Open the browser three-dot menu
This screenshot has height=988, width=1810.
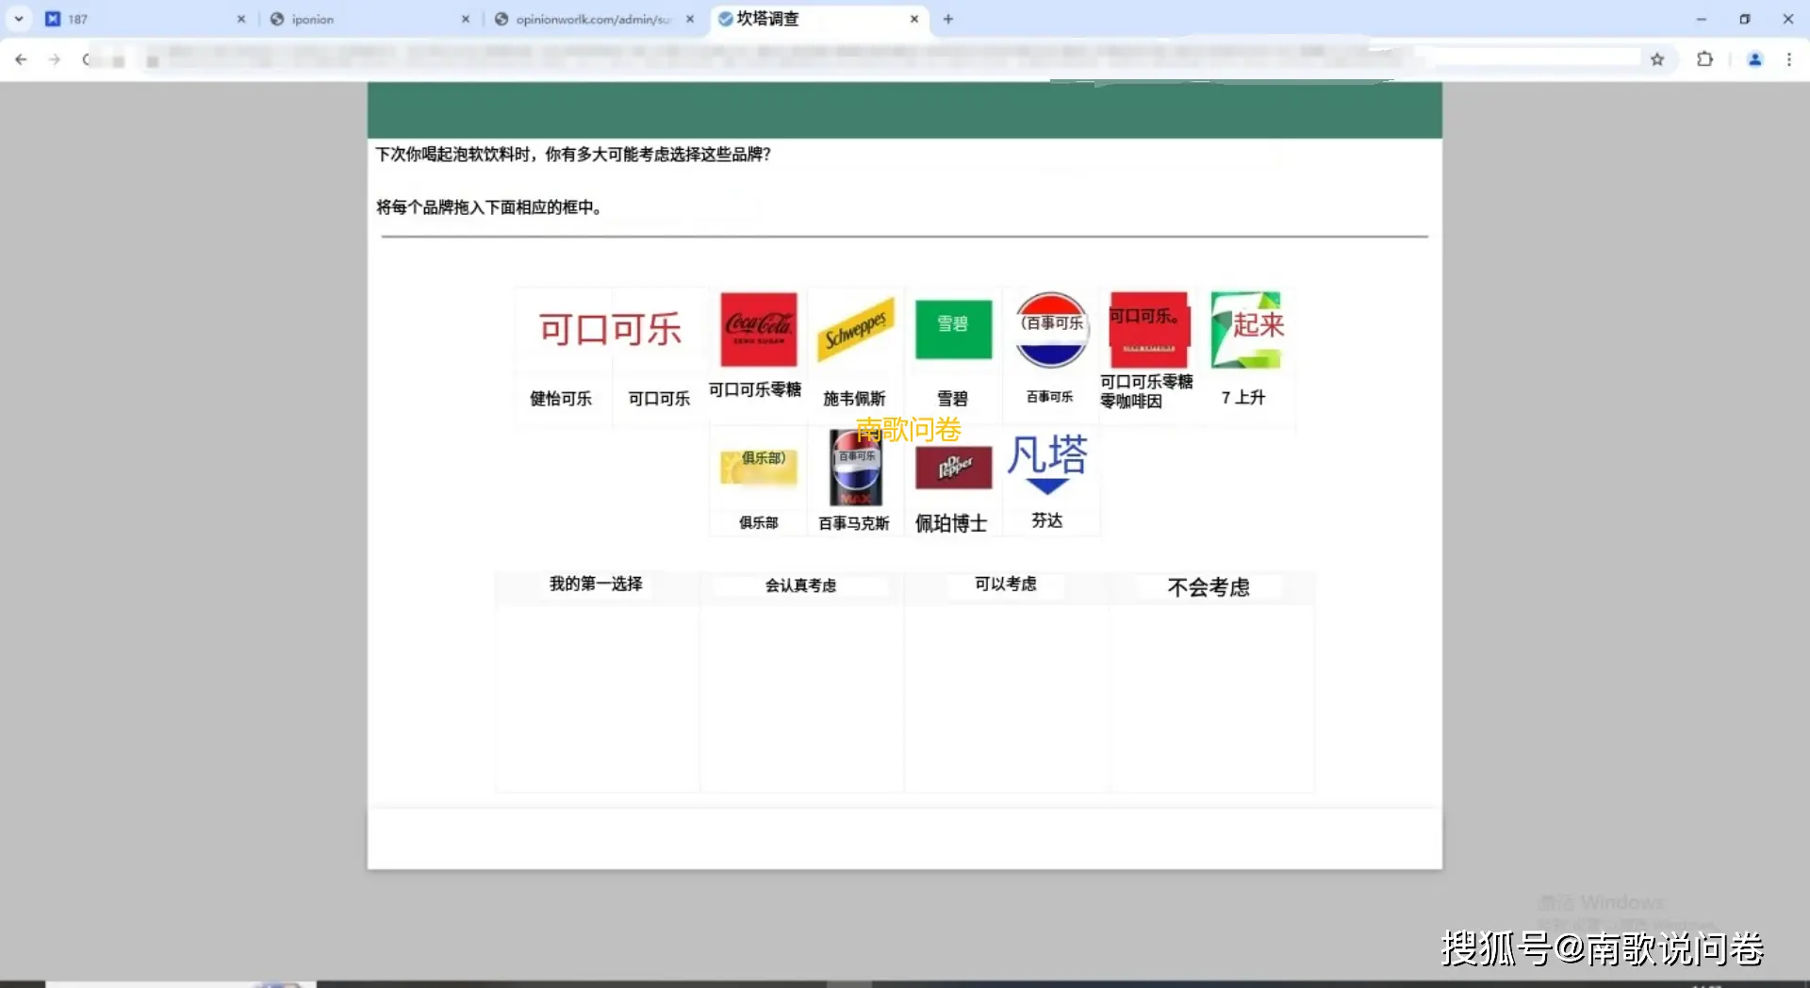point(1790,58)
